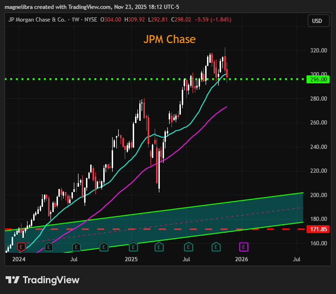Select the orange JPM Chase title text

(170, 39)
